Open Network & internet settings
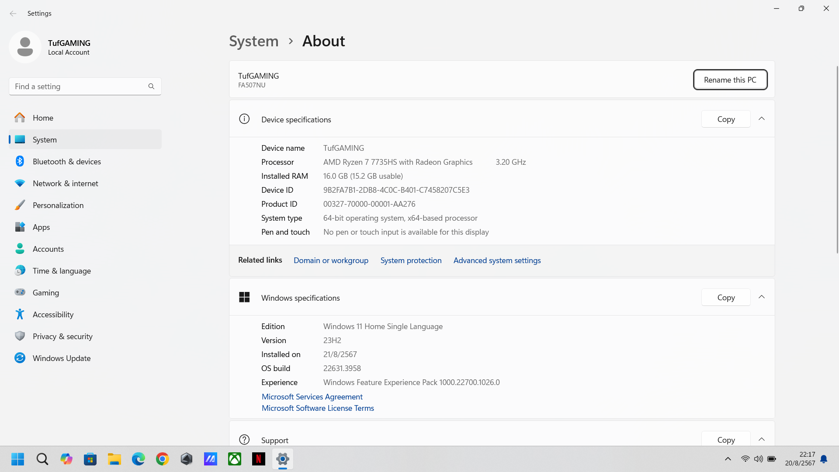Image resolution: width=839 pixels, height=472 pixels. click(x=85, y=183)
